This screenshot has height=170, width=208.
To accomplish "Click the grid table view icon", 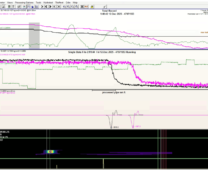I will [37, 7].
